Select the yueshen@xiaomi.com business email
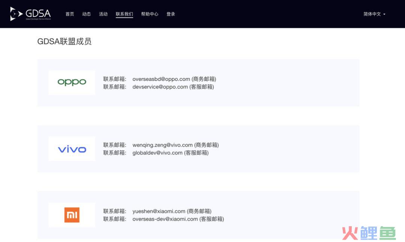Image resolution: width=405 pixels, height=242 pixels. point(159,211)
